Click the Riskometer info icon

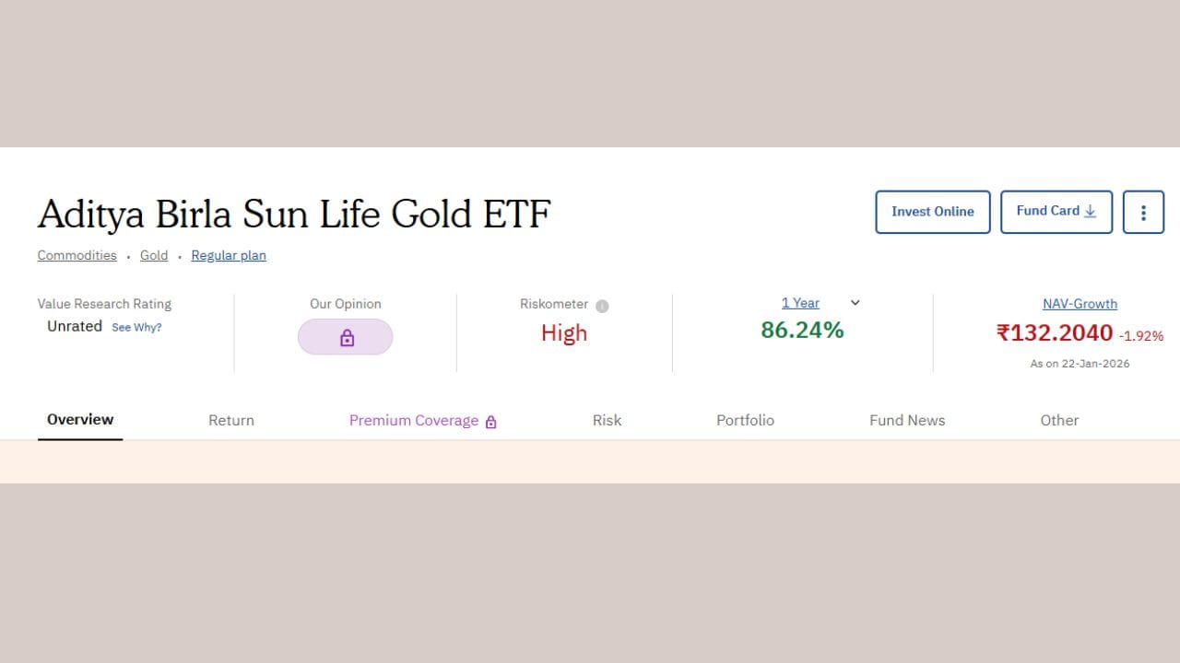pyautogui.click(x=601, y=304)
